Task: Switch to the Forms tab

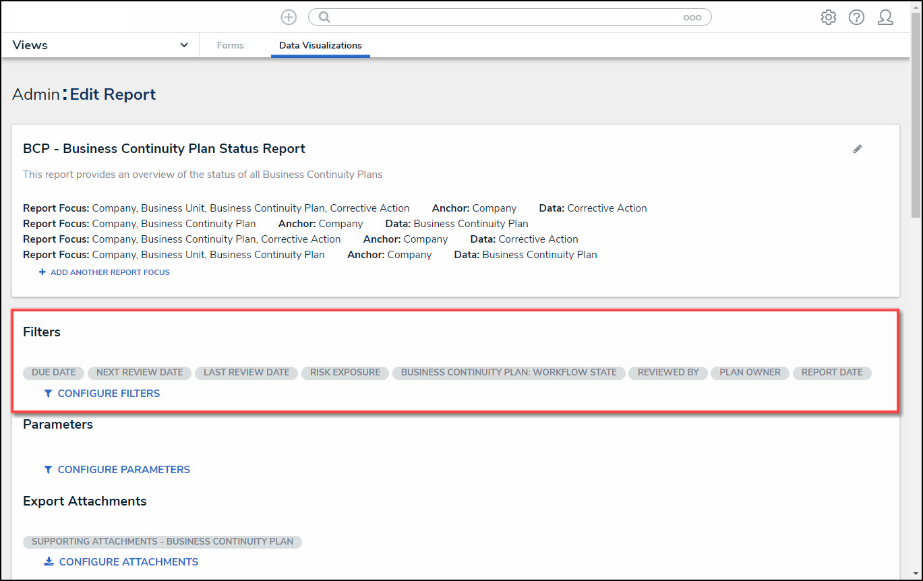Action: pos(230,45)
